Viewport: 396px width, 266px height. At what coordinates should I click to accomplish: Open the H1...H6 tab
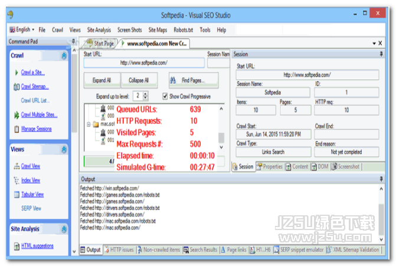coord(260,250)
